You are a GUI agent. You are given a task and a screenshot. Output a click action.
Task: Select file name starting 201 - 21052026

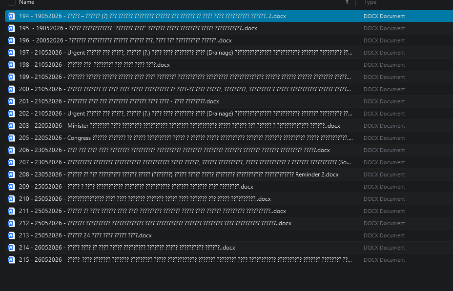pyautogui.click(x=119, y=101)
